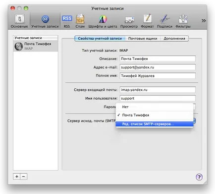Open the Подписи preferences pane

coord(164,21)
